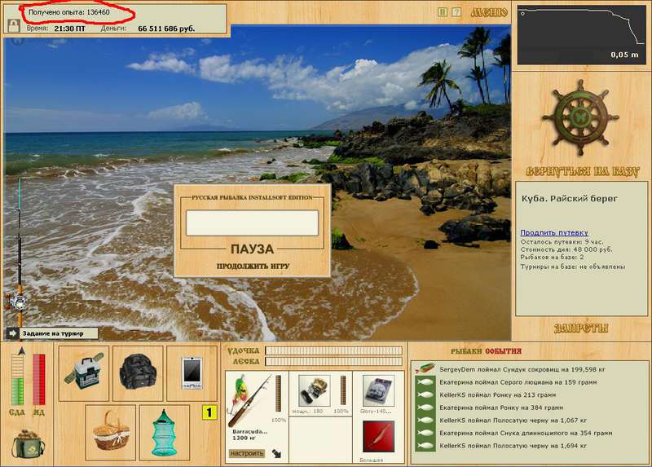Click the ship wheel to return to base
Viewport: 652px width, 467px height.
point(580,118)
